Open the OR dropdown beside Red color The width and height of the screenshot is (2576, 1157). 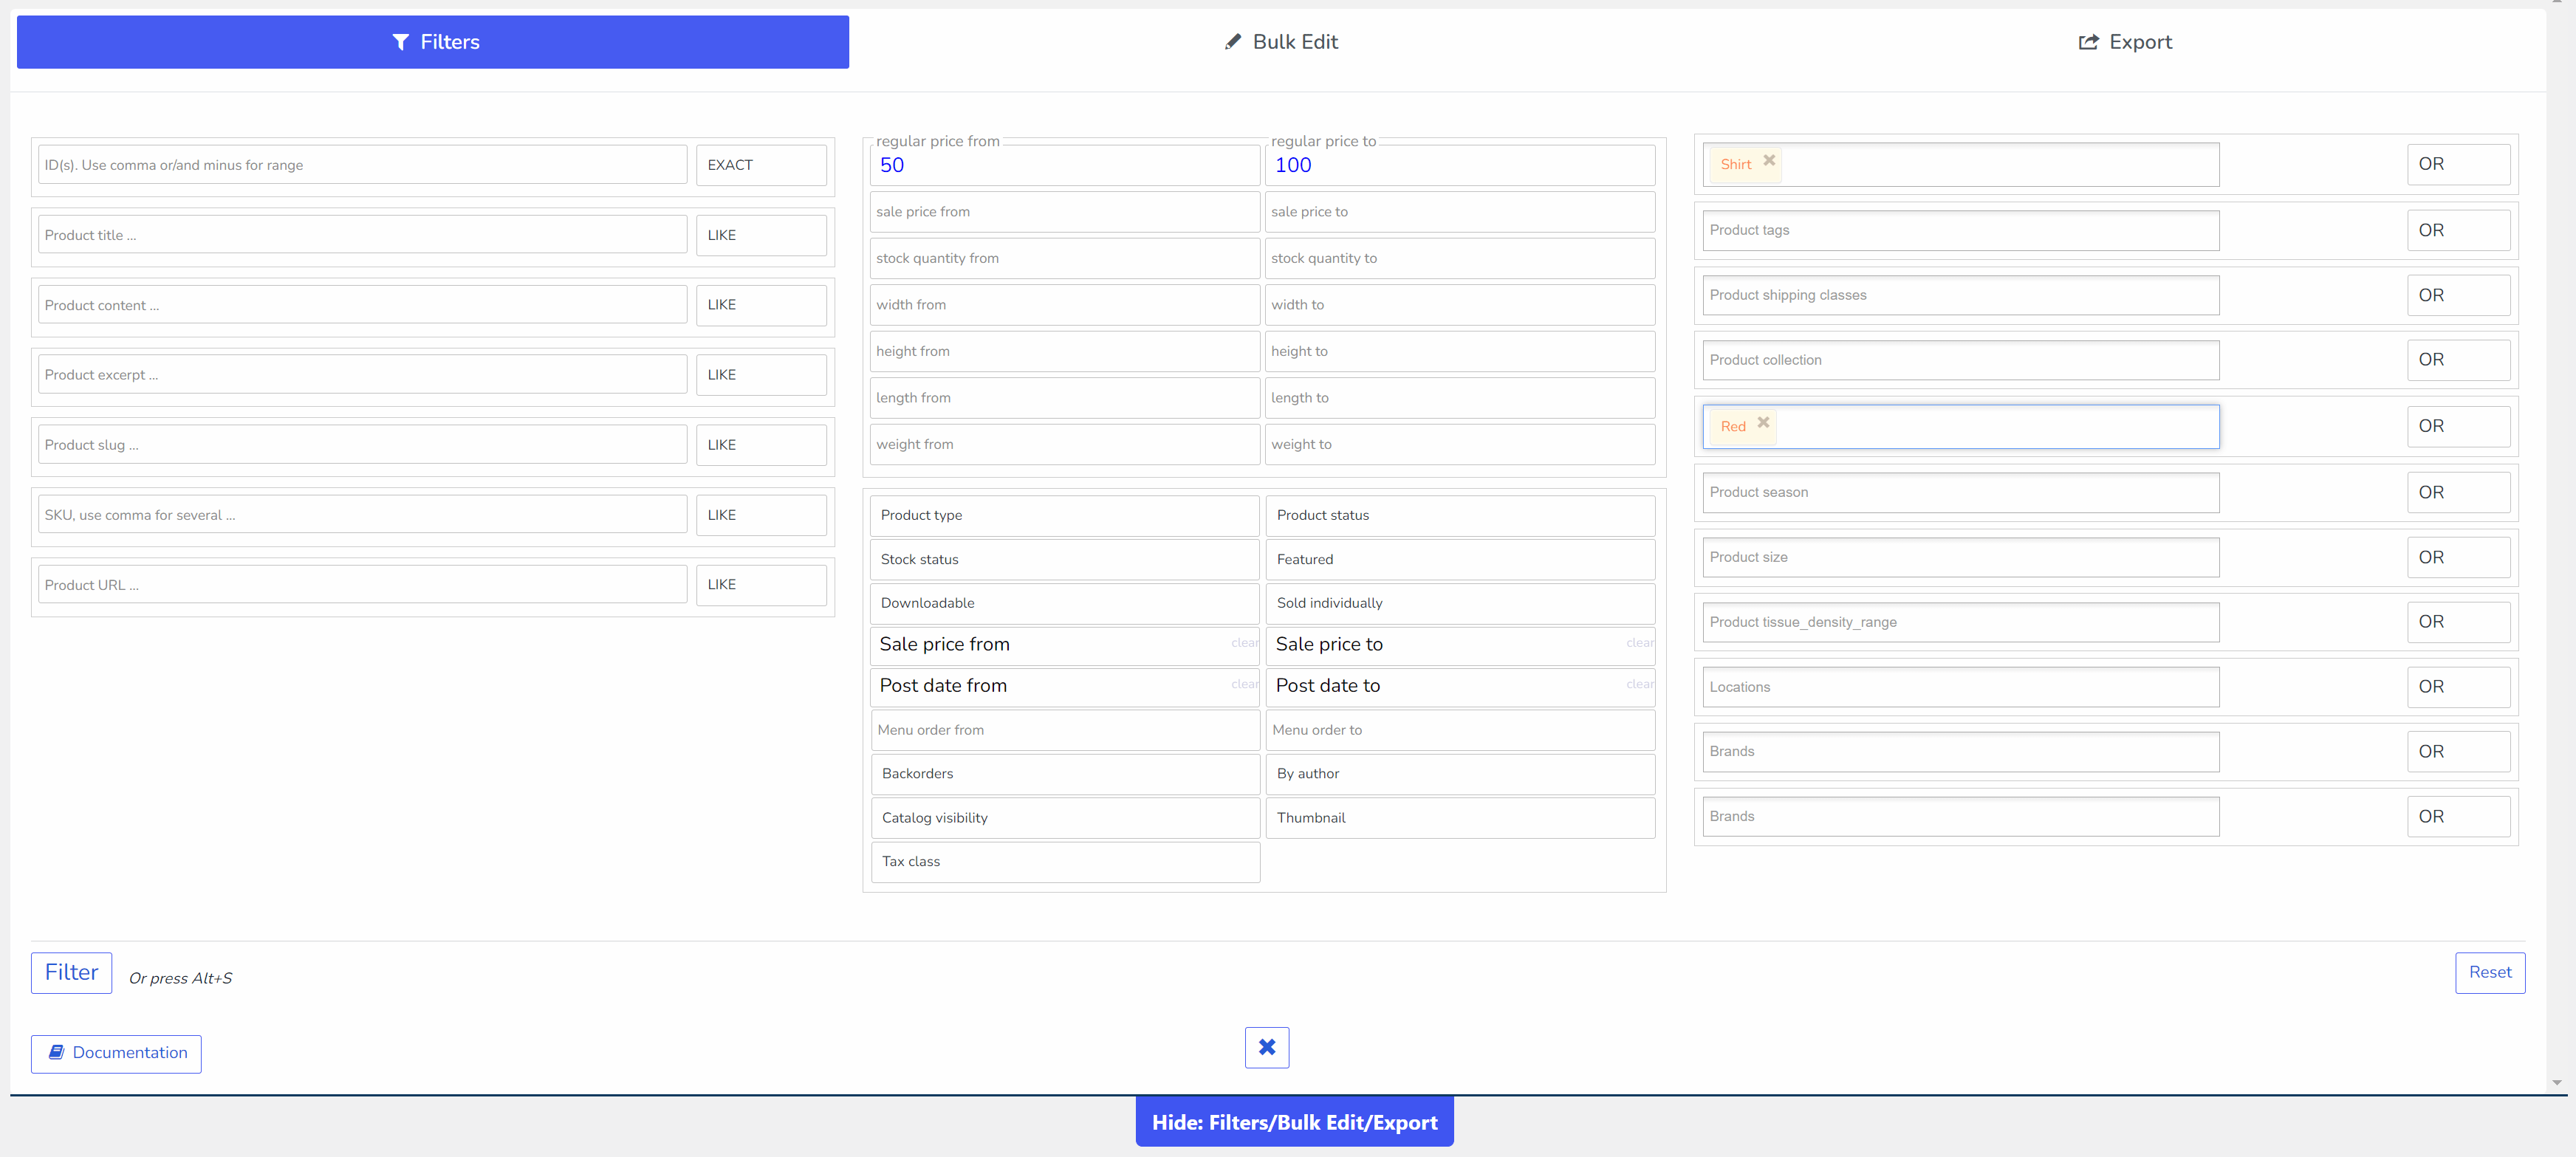(x=2458, y=426)
